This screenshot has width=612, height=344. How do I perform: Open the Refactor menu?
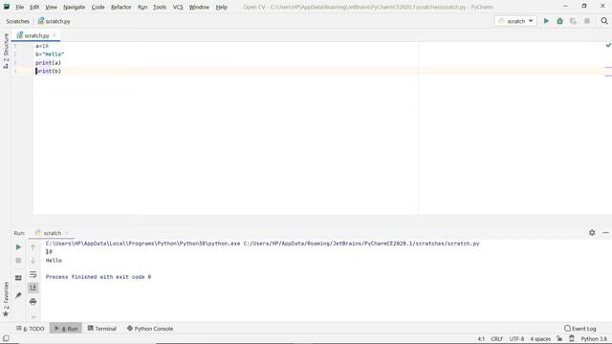pos(121,7)
